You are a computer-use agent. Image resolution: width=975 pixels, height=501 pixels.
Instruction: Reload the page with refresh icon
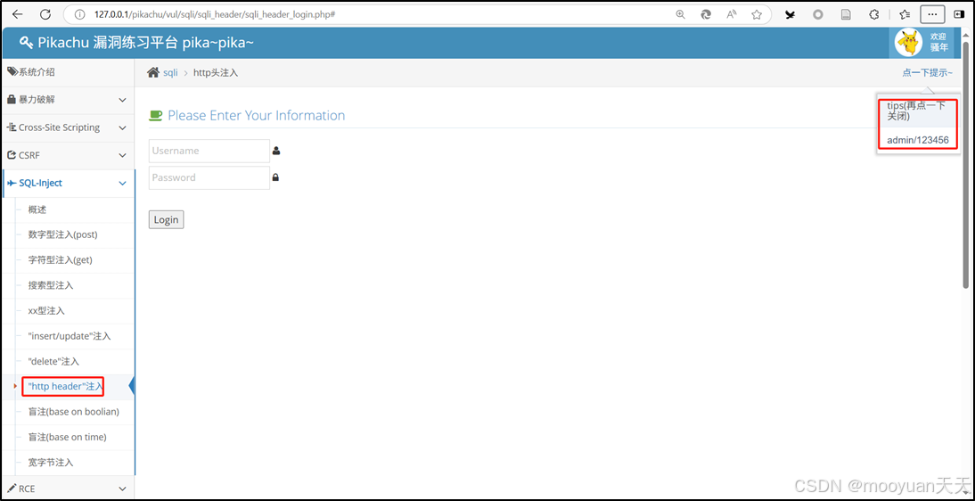point(45,13)
